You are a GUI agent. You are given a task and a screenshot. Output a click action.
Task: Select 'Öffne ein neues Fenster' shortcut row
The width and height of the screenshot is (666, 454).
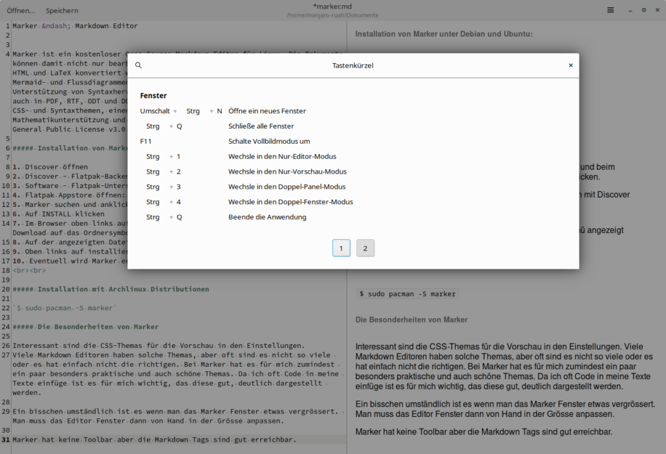(x=223, y=111)
